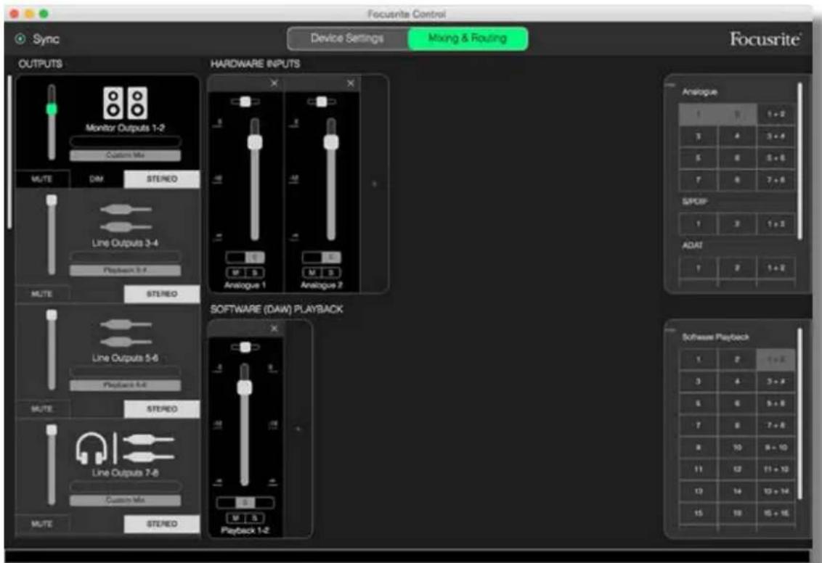Click the Sync status indicator
The image size is (822, 563).
click(20, 38)
